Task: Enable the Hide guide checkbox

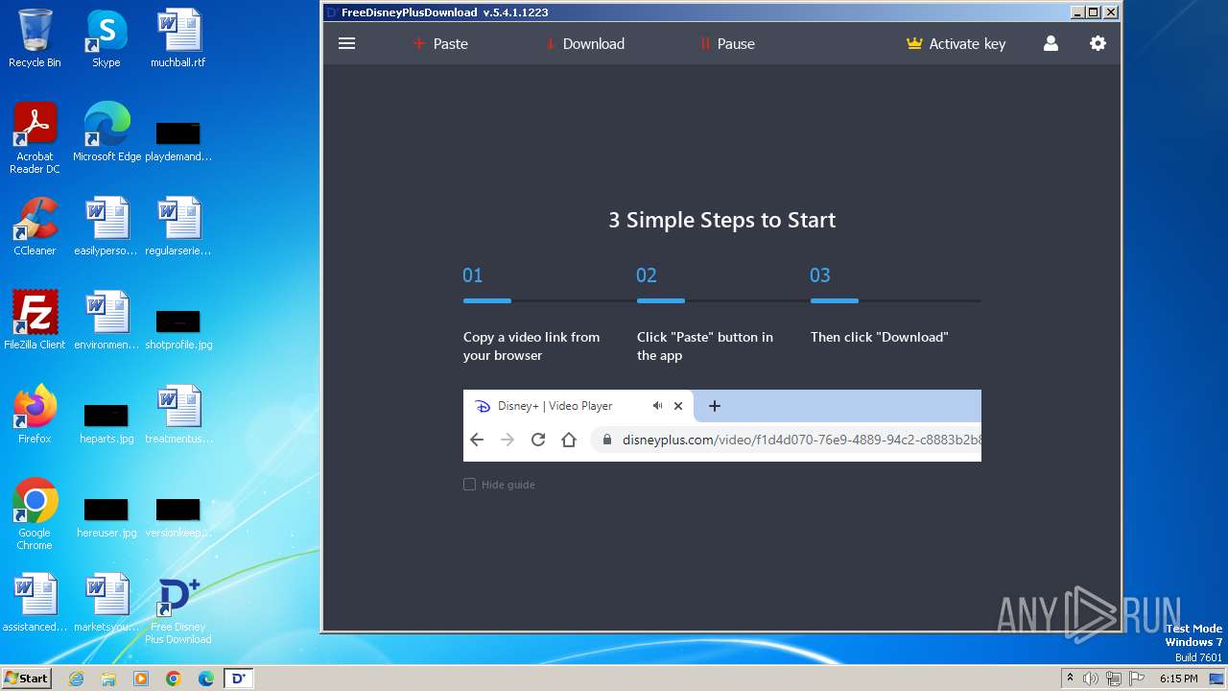Action: [469, 485]
